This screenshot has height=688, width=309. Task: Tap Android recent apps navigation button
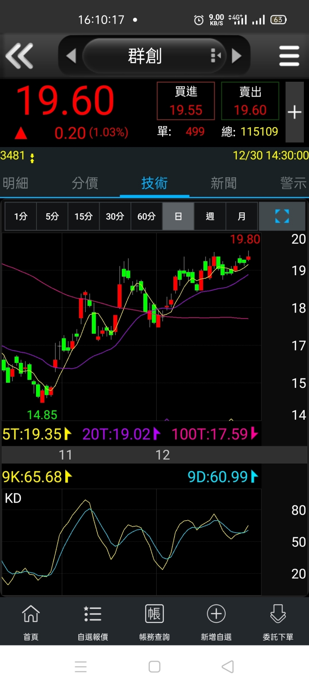[x=81, y=667]
